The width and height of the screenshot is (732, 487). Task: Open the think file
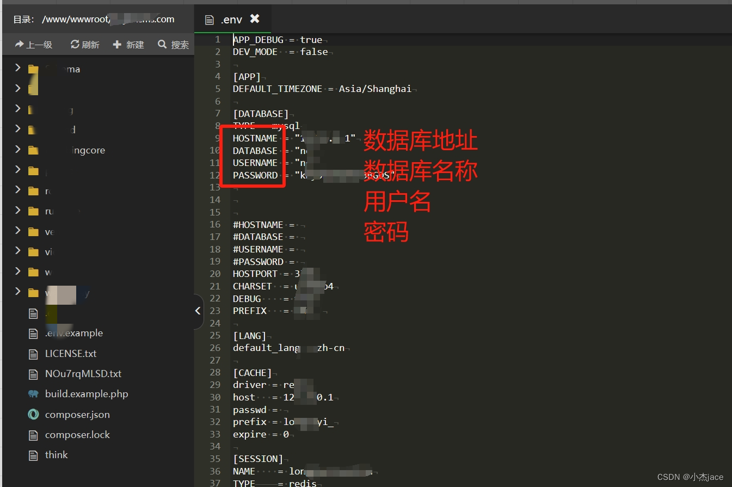coord(57,455)
